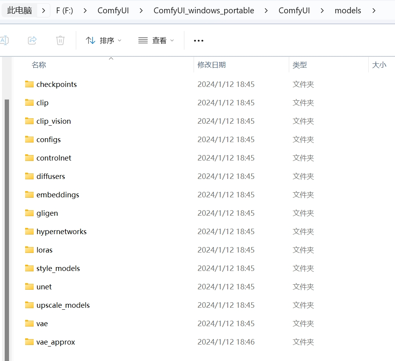Click diffusers folder icon
Screen dimensions: 395x361
tap(29, 176)
